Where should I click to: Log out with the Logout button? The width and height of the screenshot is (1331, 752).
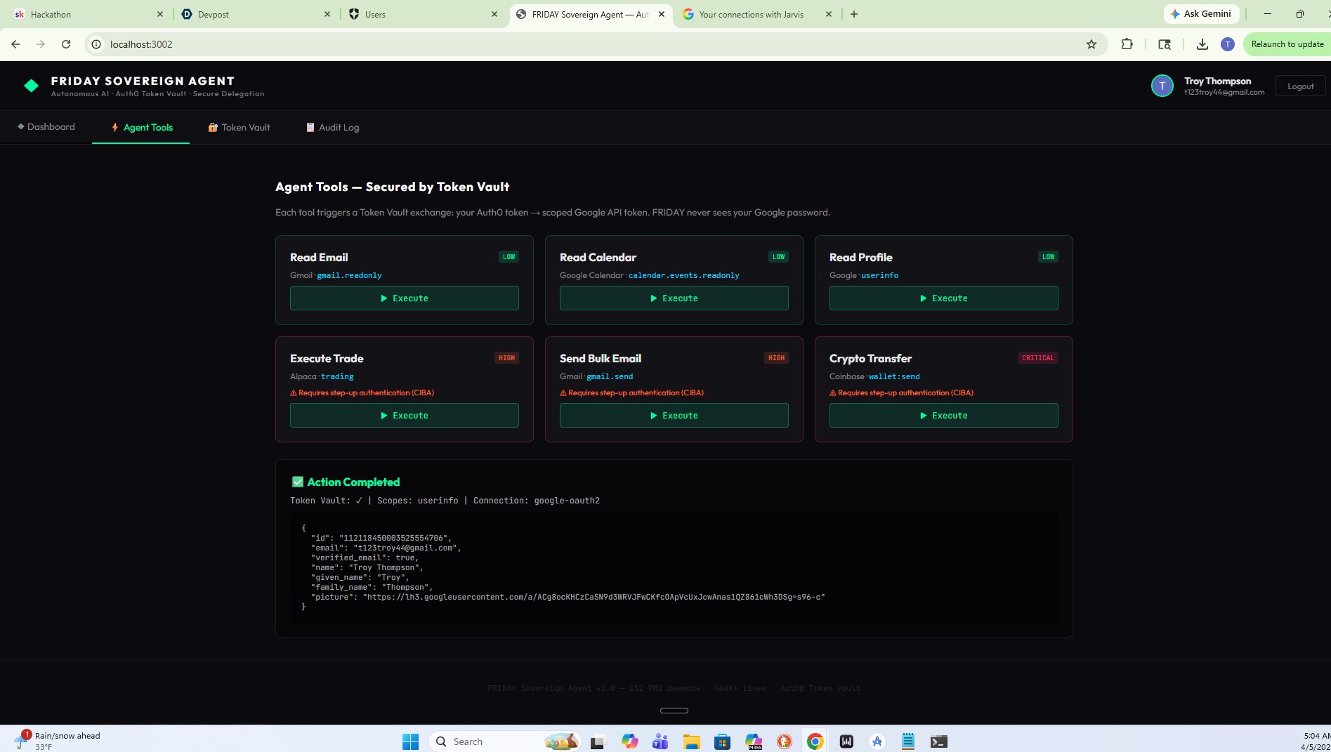click(1300, 86)
